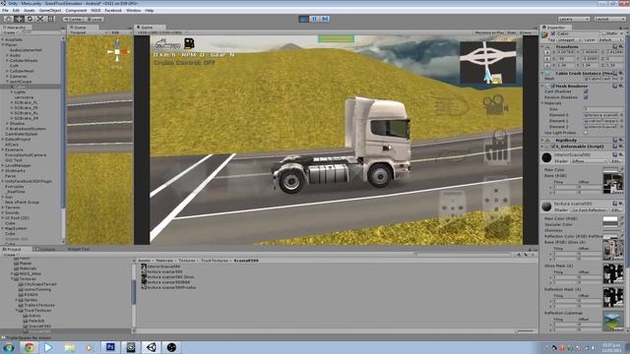This screenshot has height=354, width=630.
Task: Toggle the Use Light Probes checkbox
Action: [x=586, y=133]
